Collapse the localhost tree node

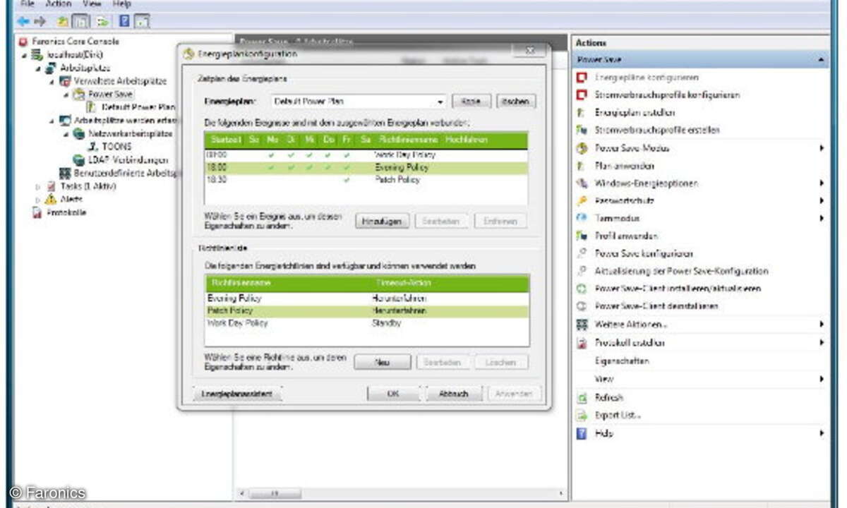(x=25, y=55)
